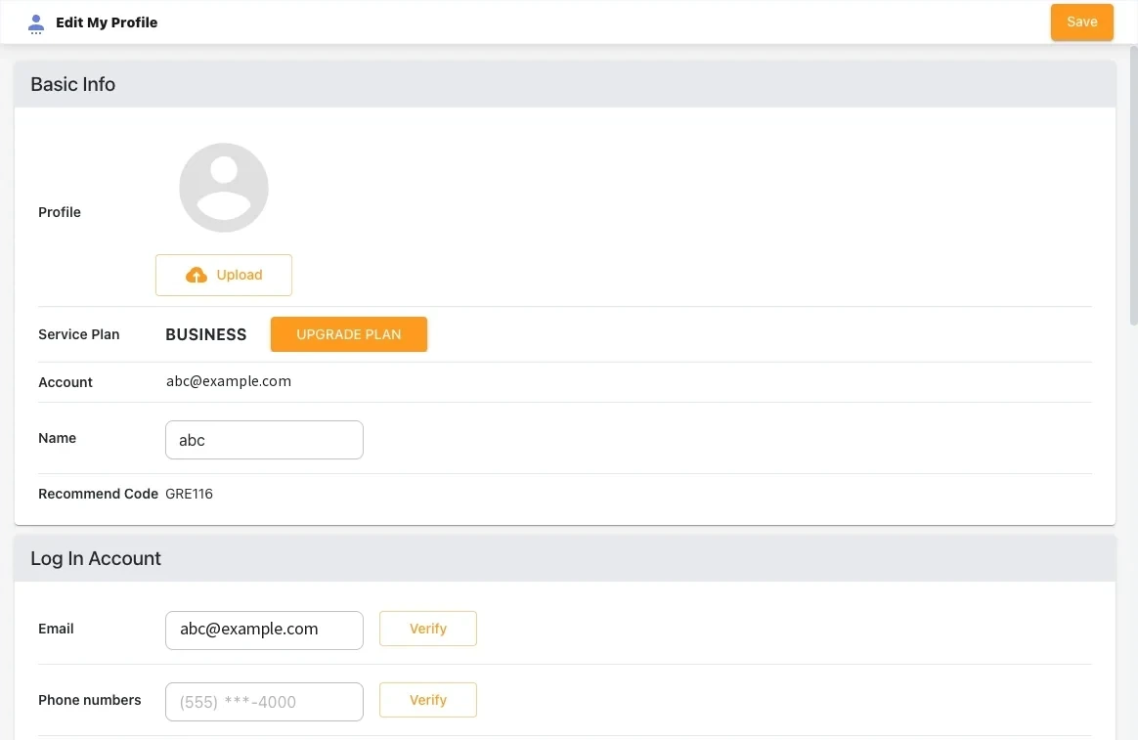The height and width of the screenshot is (740, 1138).
Task: Focus the Name input field
Action: tap(264, 440)
